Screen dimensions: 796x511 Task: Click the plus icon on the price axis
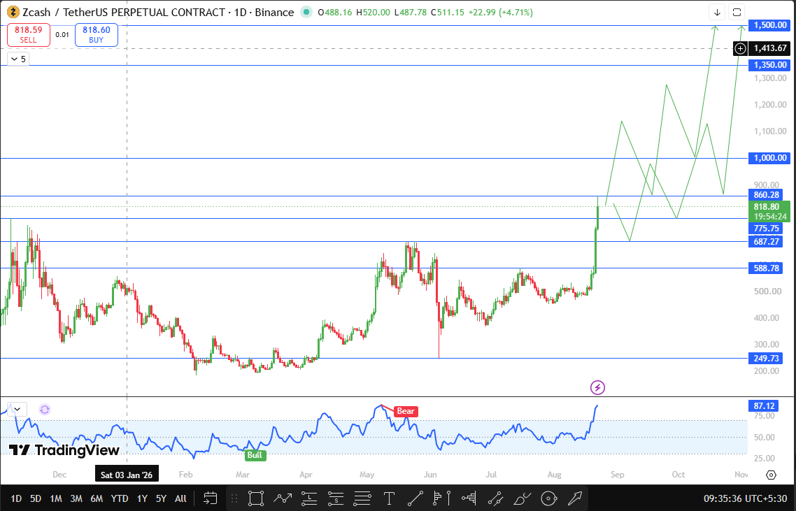click(741, 48)
